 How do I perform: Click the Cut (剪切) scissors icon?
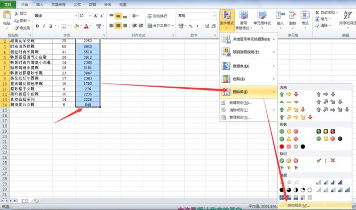pyautogui.click(x=16, y=14)
